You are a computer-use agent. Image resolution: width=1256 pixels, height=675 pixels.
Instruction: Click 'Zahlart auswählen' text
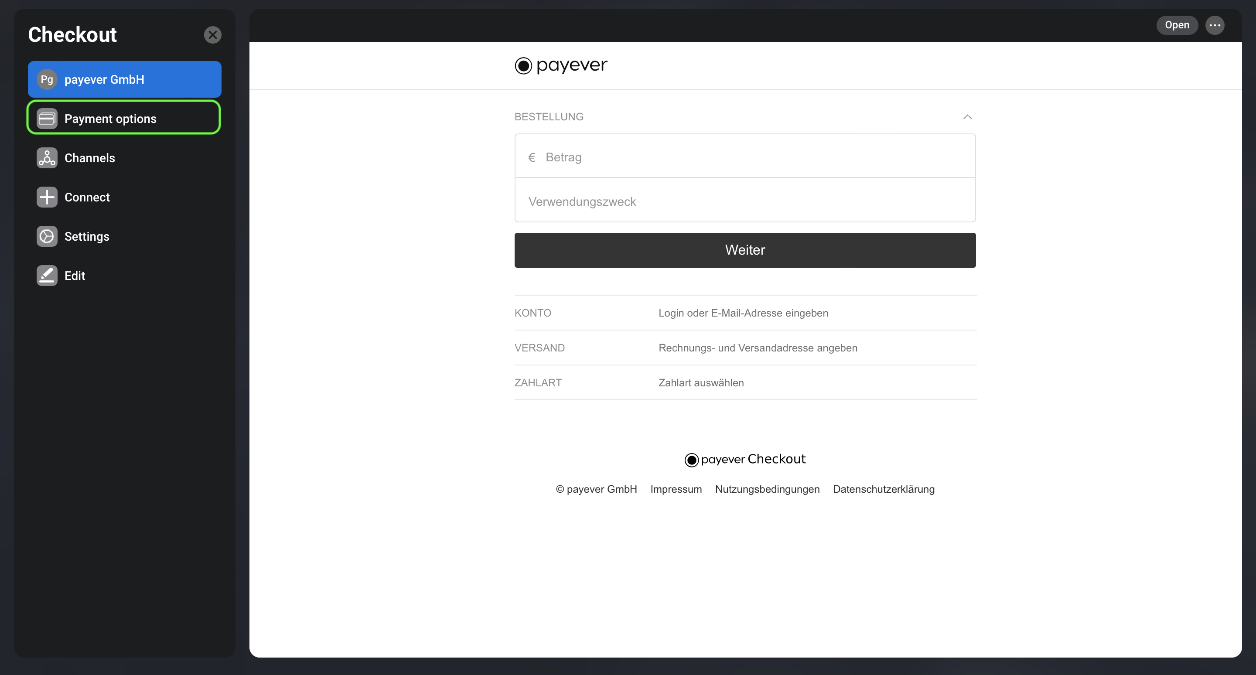coord(701,382)
